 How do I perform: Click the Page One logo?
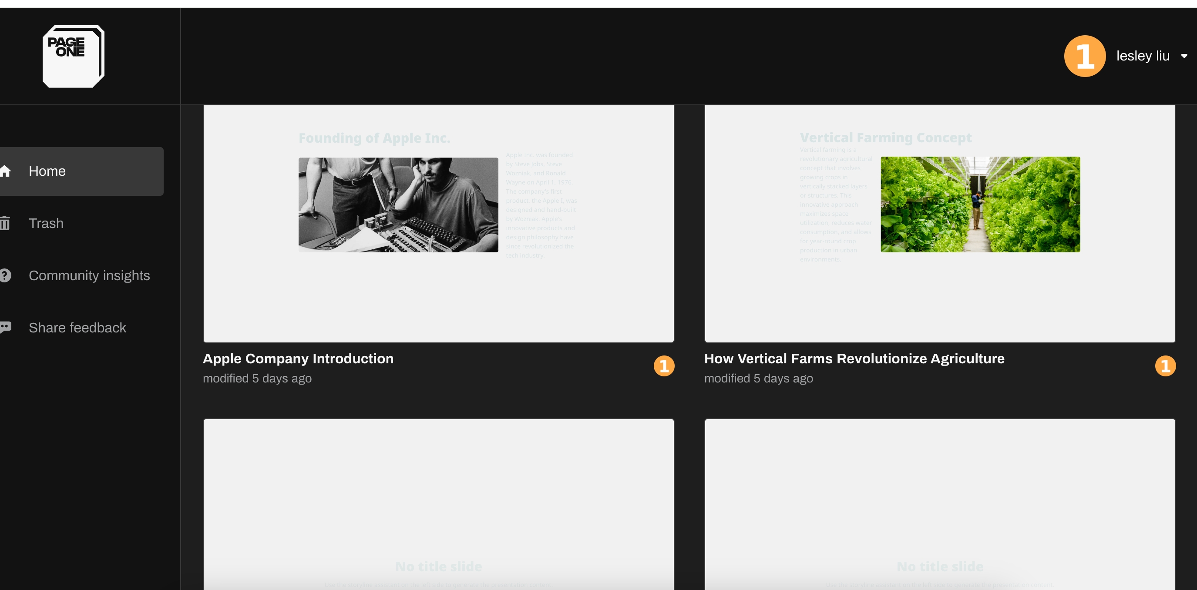(x=73, y=56)
